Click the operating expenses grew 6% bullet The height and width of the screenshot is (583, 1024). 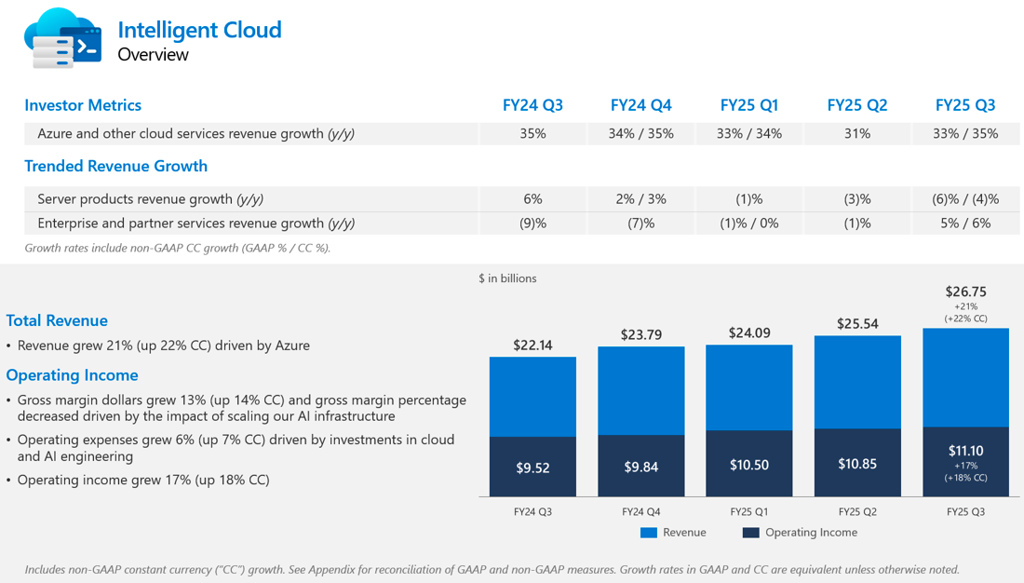click(x=236, y=448)
